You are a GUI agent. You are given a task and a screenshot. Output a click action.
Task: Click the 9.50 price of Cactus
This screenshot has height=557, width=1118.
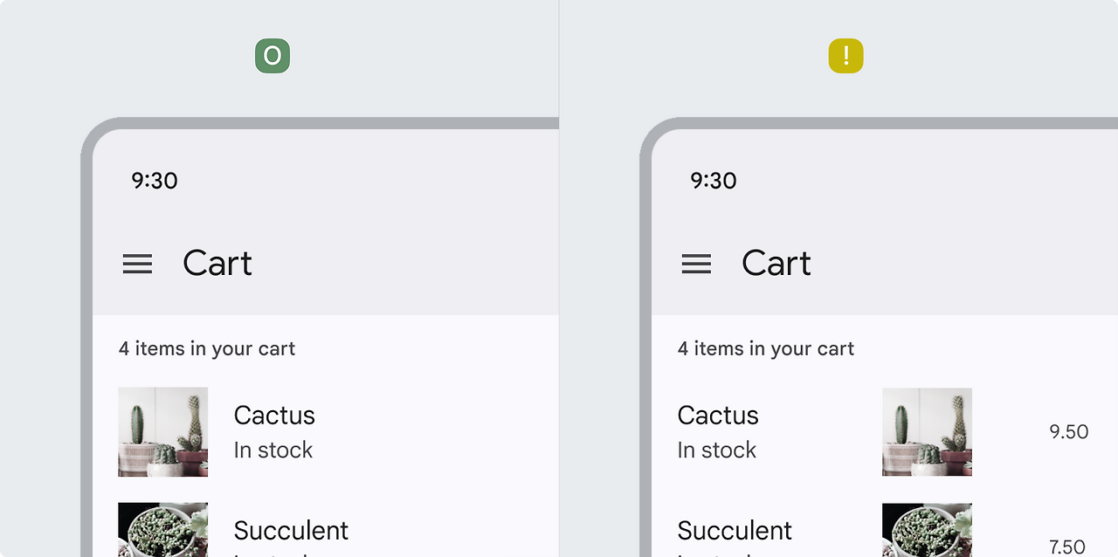[x=1068, y=431]
